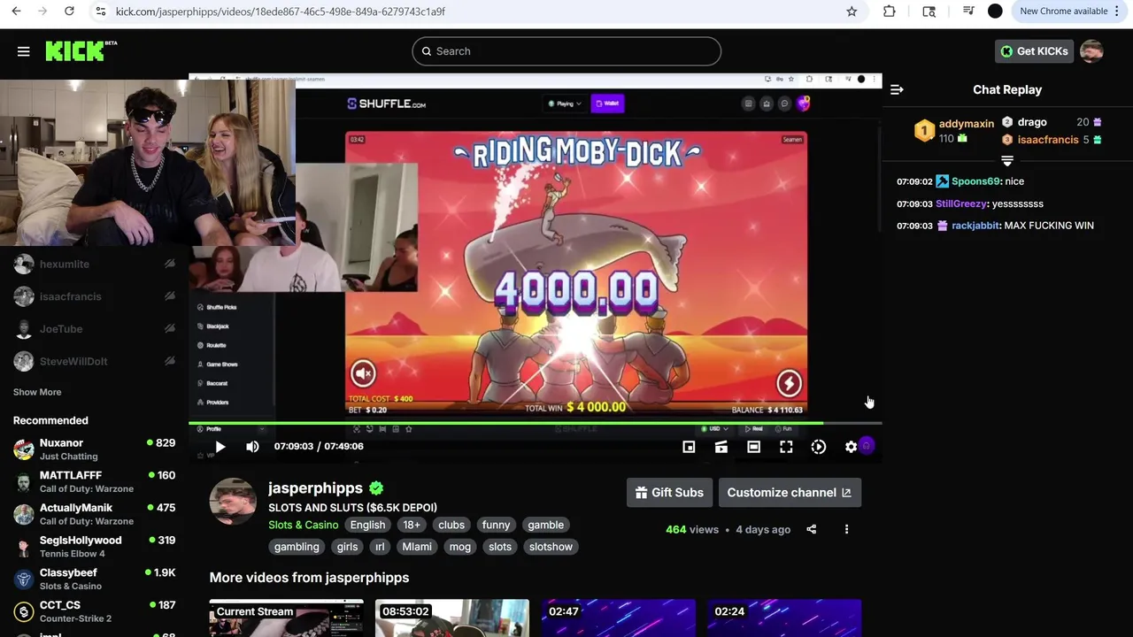Viewport: 1133px width, 637px height.
Task: Open Classybeef recommended channel
Action: click(94, 579)
